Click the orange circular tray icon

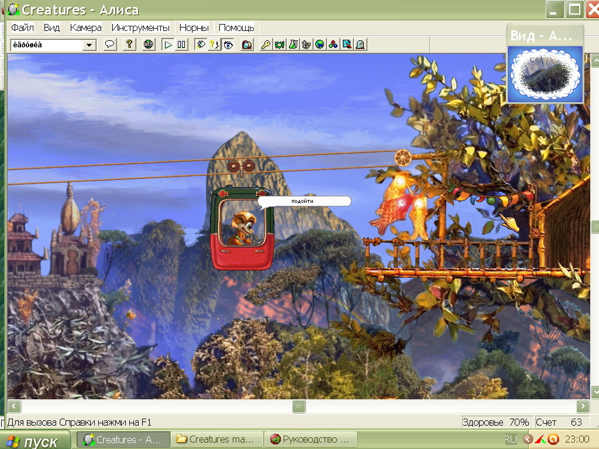click(x=553, y=440)
